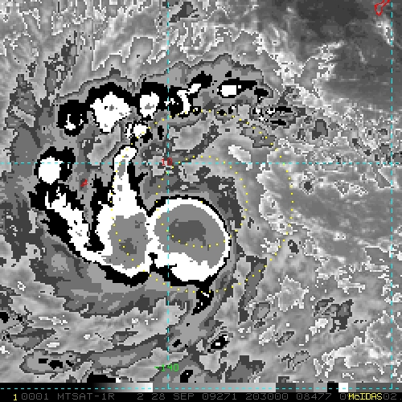
Task: Click the red latitude label 10
Action: click(166, 162)
